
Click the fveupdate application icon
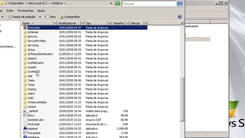point(25,133)
